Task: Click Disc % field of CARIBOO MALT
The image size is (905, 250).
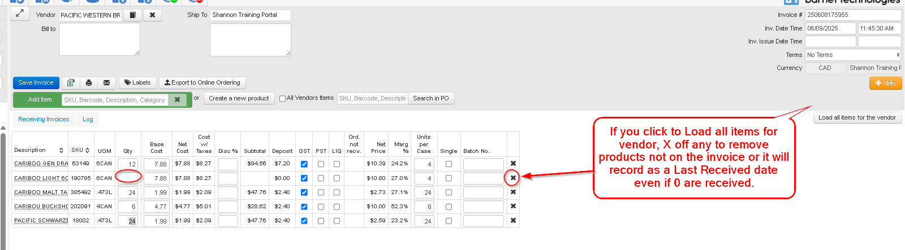Action: [228, 192]
